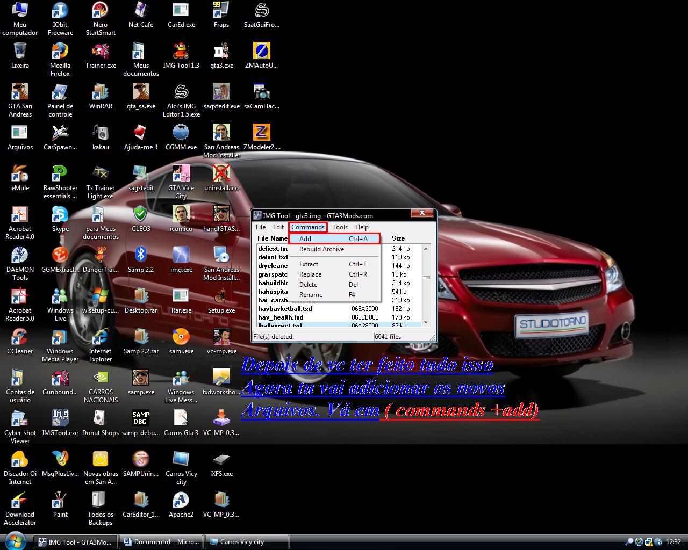Click the Trainer.exe desktop icon
Screen dimensions: 688x550
coord(101,56)
